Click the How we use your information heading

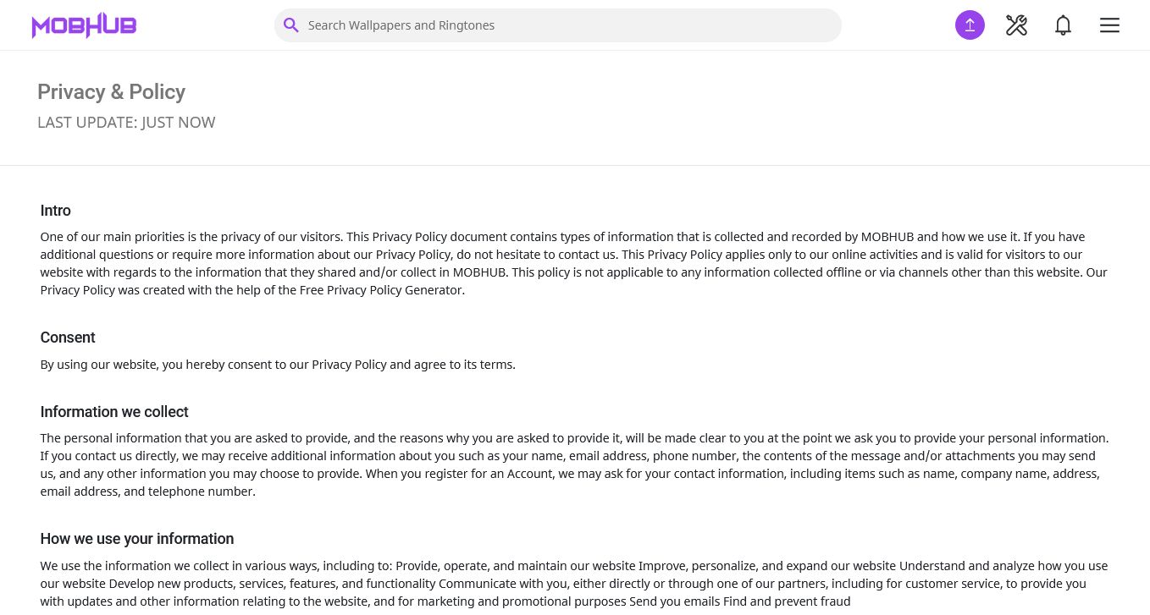click(137, 539)
